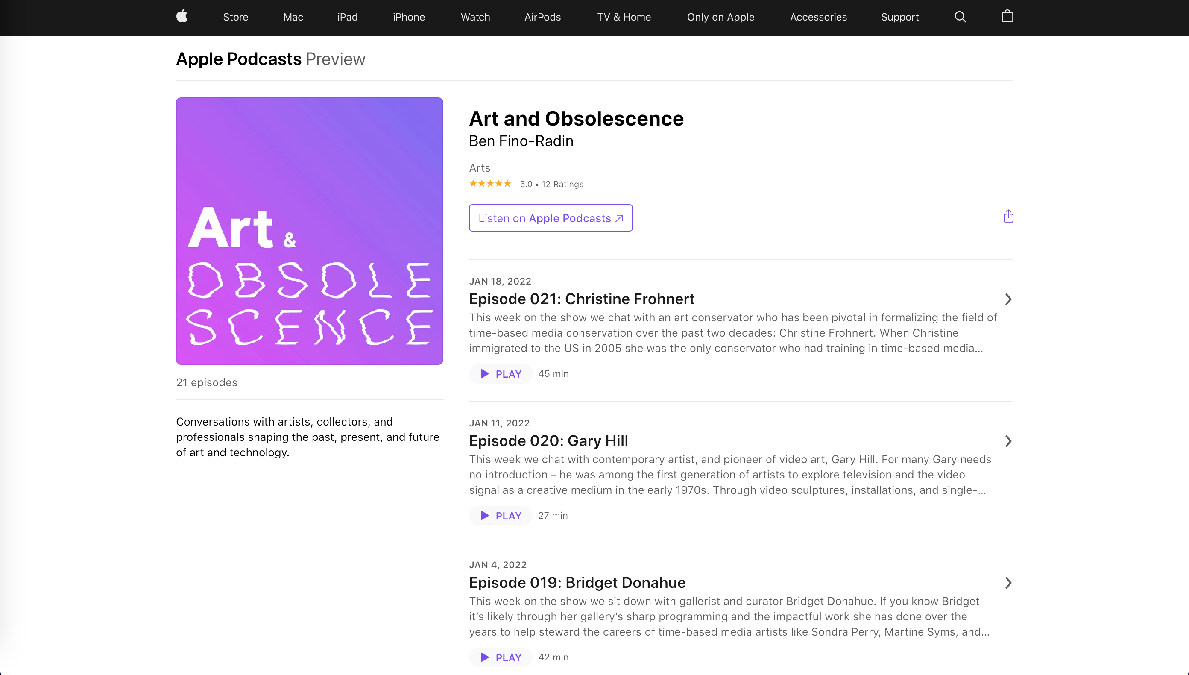Click the share icon beside Listen button

(x=1008, y=217)
